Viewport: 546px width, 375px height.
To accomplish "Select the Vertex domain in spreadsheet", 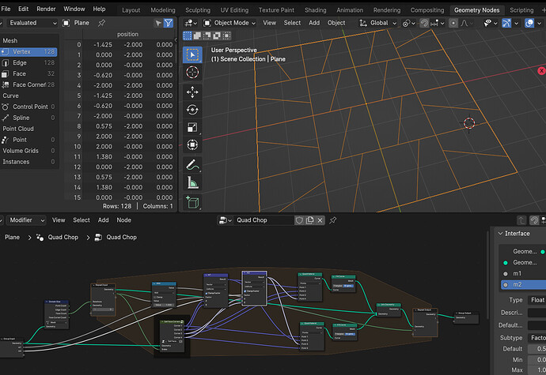I will (x=28, y=52).
